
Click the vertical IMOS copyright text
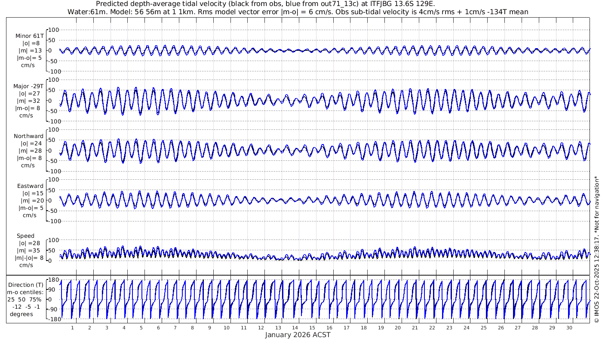coord(596,249)
